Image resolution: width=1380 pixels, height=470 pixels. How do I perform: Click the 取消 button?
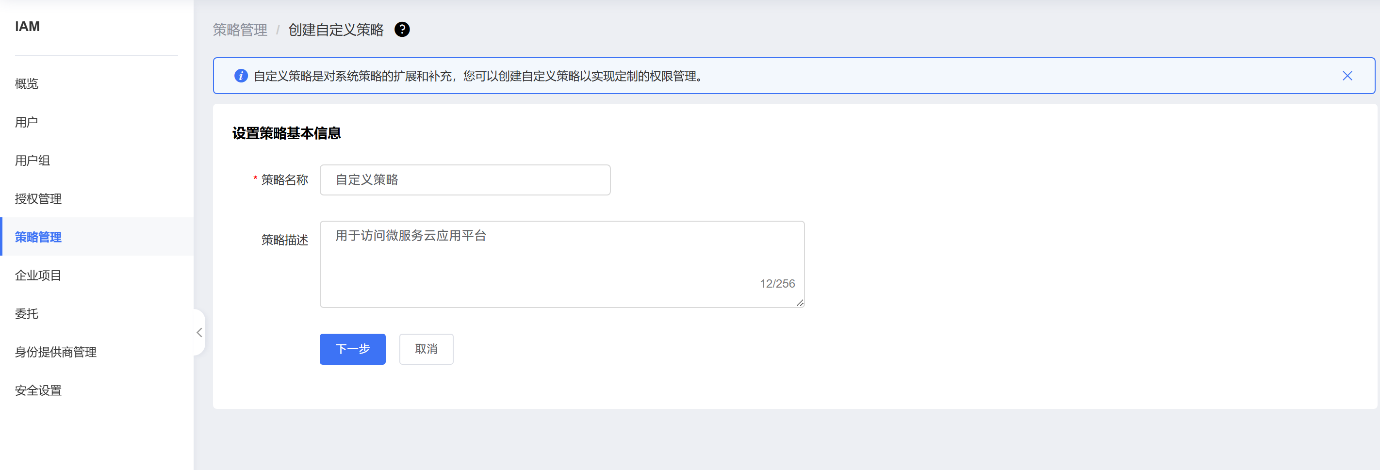pos(427,349)
